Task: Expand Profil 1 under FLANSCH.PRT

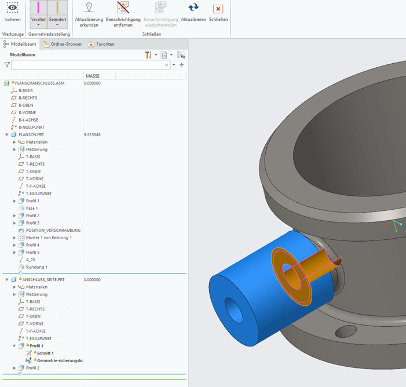Action: tap(14, 201)
